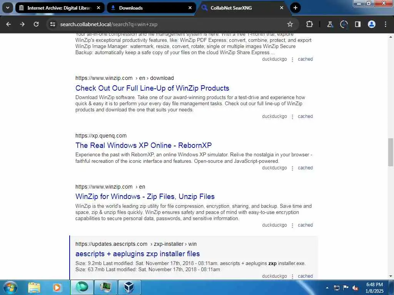Open the Windows Start menu
Viewport: 394px width, 295px height.
(x=10, y=287)
